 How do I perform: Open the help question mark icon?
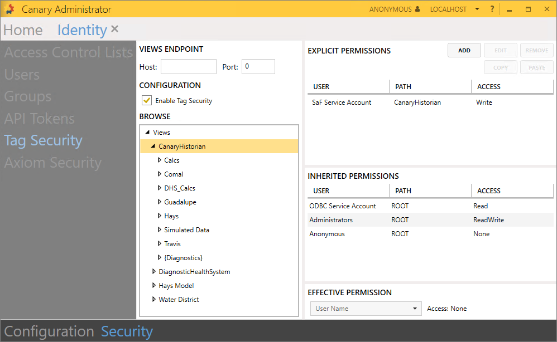[492, 9]
